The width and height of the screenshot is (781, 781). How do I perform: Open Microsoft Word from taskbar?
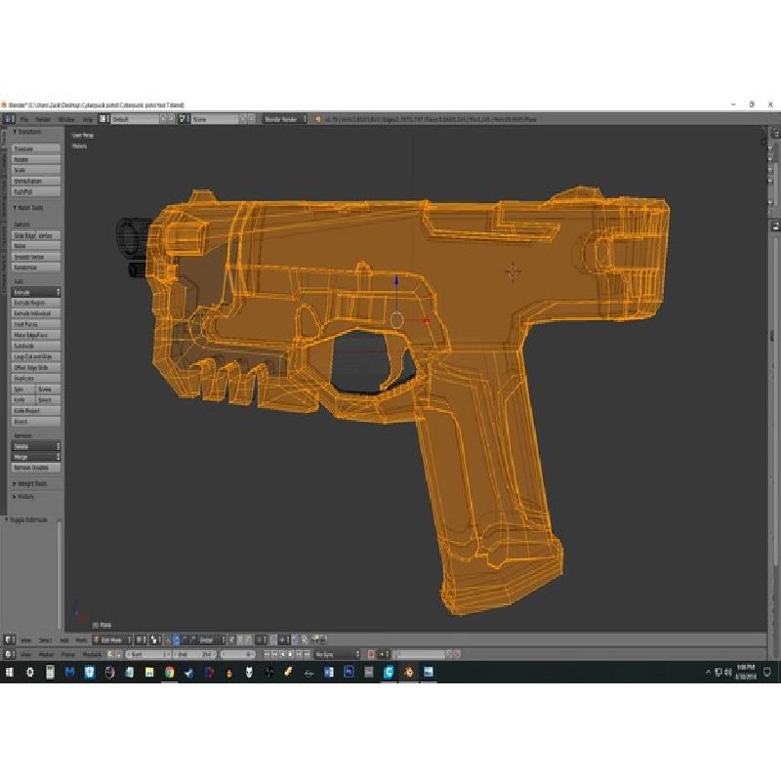(329, 673)
